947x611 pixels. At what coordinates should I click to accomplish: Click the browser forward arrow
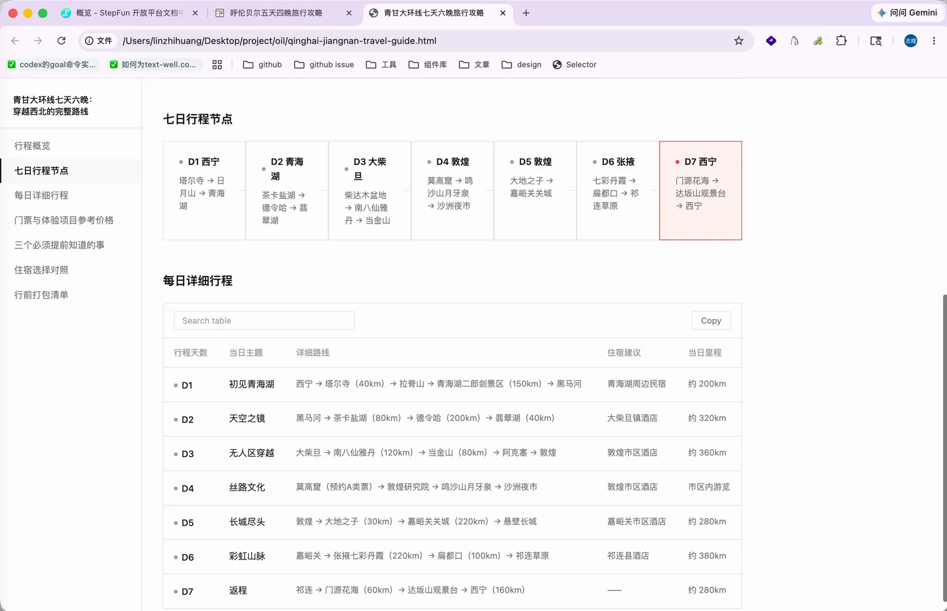coord(38,41)
